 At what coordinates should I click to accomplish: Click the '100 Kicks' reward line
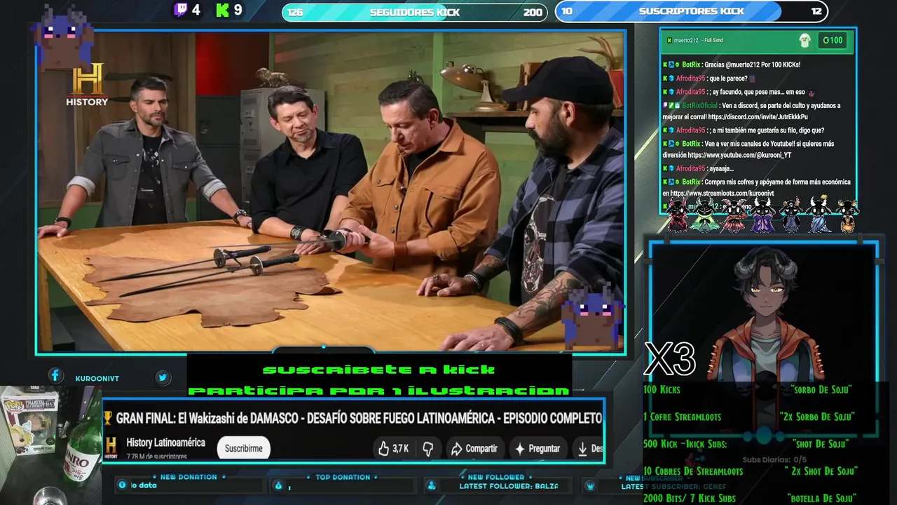[x=662, y=389]
